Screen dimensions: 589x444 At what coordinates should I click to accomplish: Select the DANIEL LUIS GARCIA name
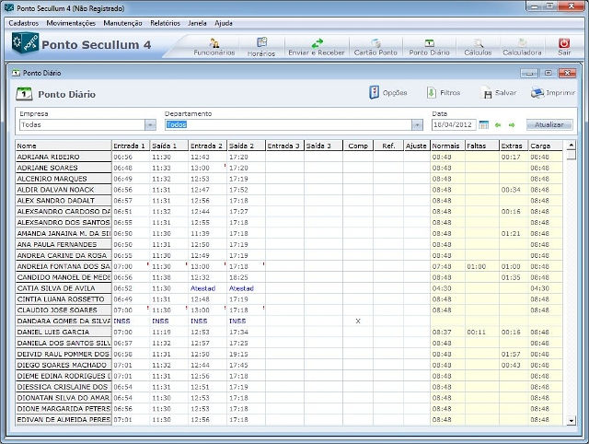pos(64,332)
